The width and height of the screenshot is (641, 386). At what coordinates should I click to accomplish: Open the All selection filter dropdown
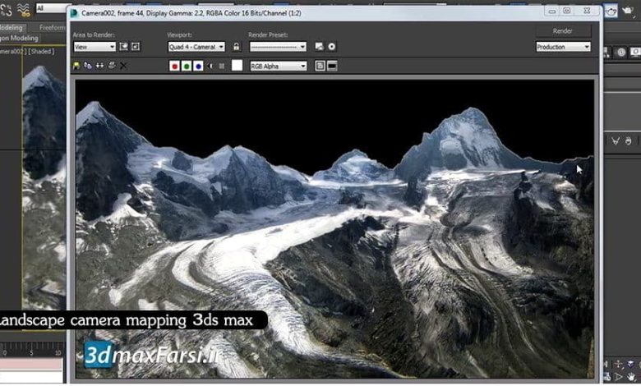coord(52,8)
